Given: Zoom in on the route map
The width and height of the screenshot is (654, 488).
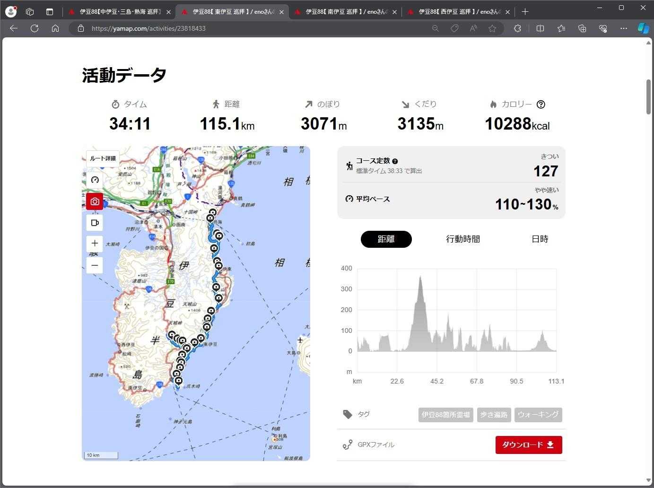Looking at the screenshot, I should (x=95, y=244).
